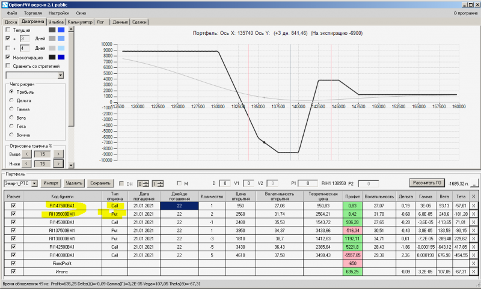Click the scroll-up arrow of the left panel
This screenshot has width=481, height=289.
point(71,29)
